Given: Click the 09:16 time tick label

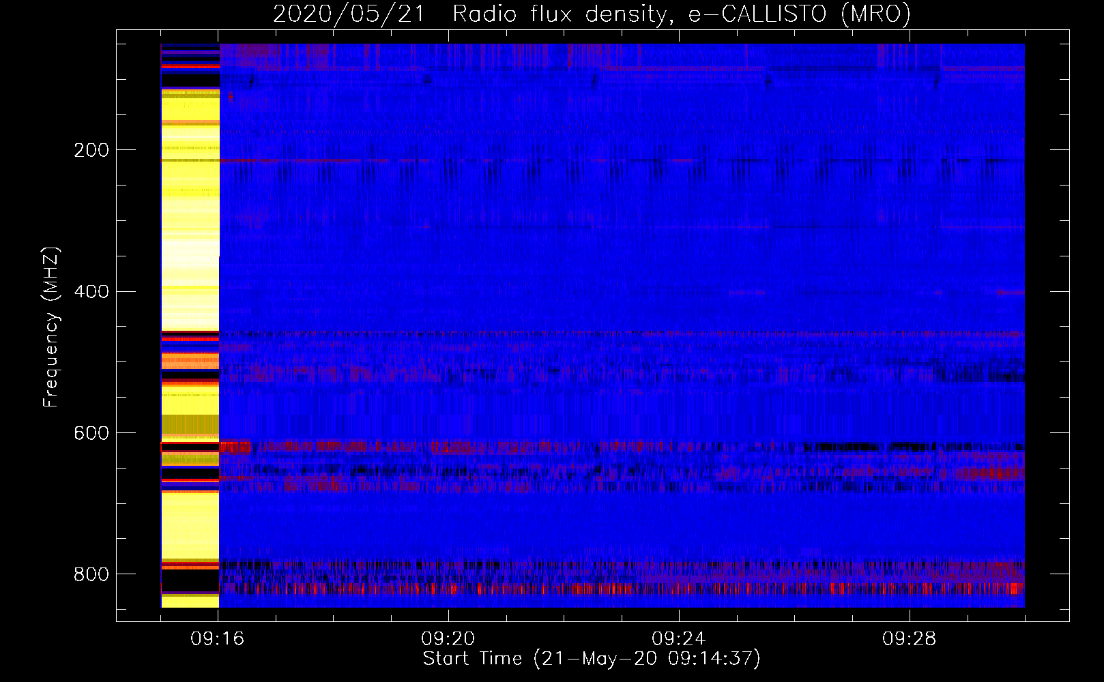Looking at the screenshot, I should tap(218, 639).
